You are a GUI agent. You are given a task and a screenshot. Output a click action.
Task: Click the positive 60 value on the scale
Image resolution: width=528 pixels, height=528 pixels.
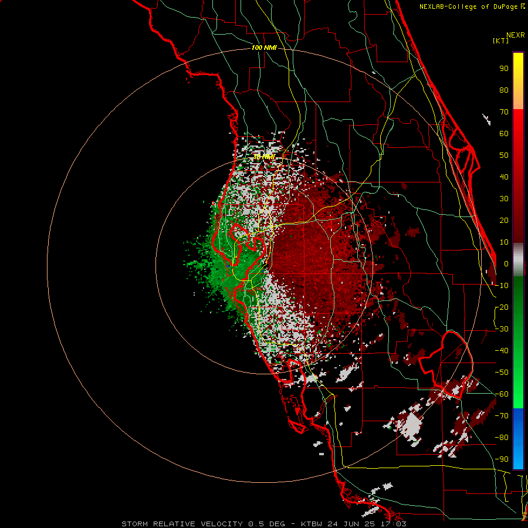click(504, 134)
